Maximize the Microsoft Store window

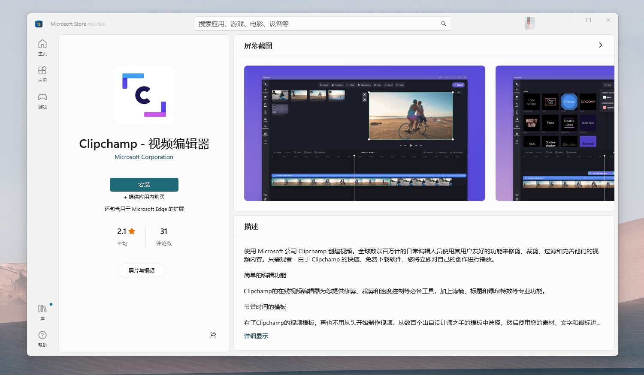(589, 20)
